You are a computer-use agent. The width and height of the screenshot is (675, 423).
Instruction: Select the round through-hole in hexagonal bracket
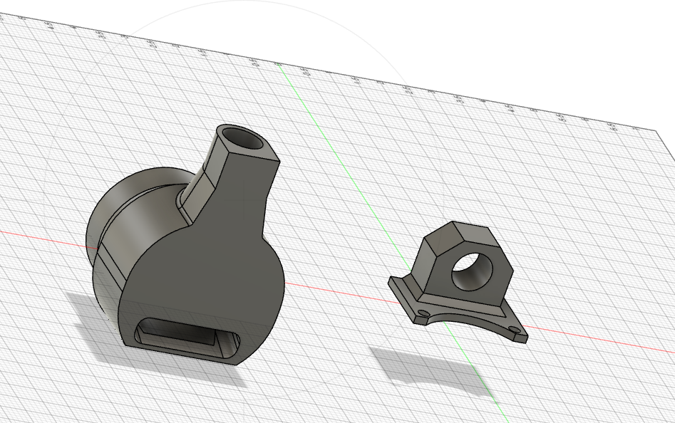(472, 271)
